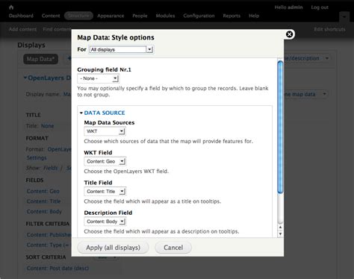
Task: Click the Cancel button
Action: [x=173, y=248]
